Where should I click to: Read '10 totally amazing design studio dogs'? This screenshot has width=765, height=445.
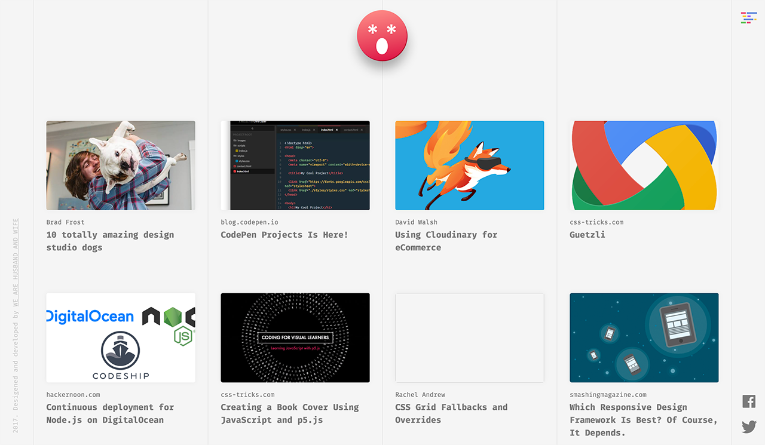110,241
